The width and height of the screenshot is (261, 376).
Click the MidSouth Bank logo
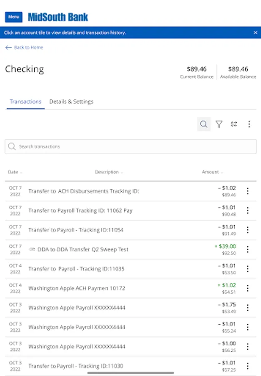tap(58, 17)
